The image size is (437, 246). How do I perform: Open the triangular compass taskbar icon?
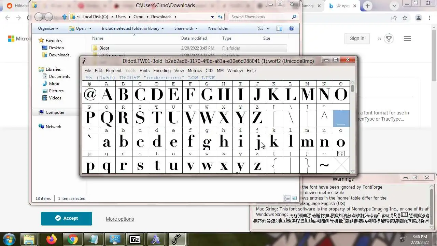click(x=156, y=240)
